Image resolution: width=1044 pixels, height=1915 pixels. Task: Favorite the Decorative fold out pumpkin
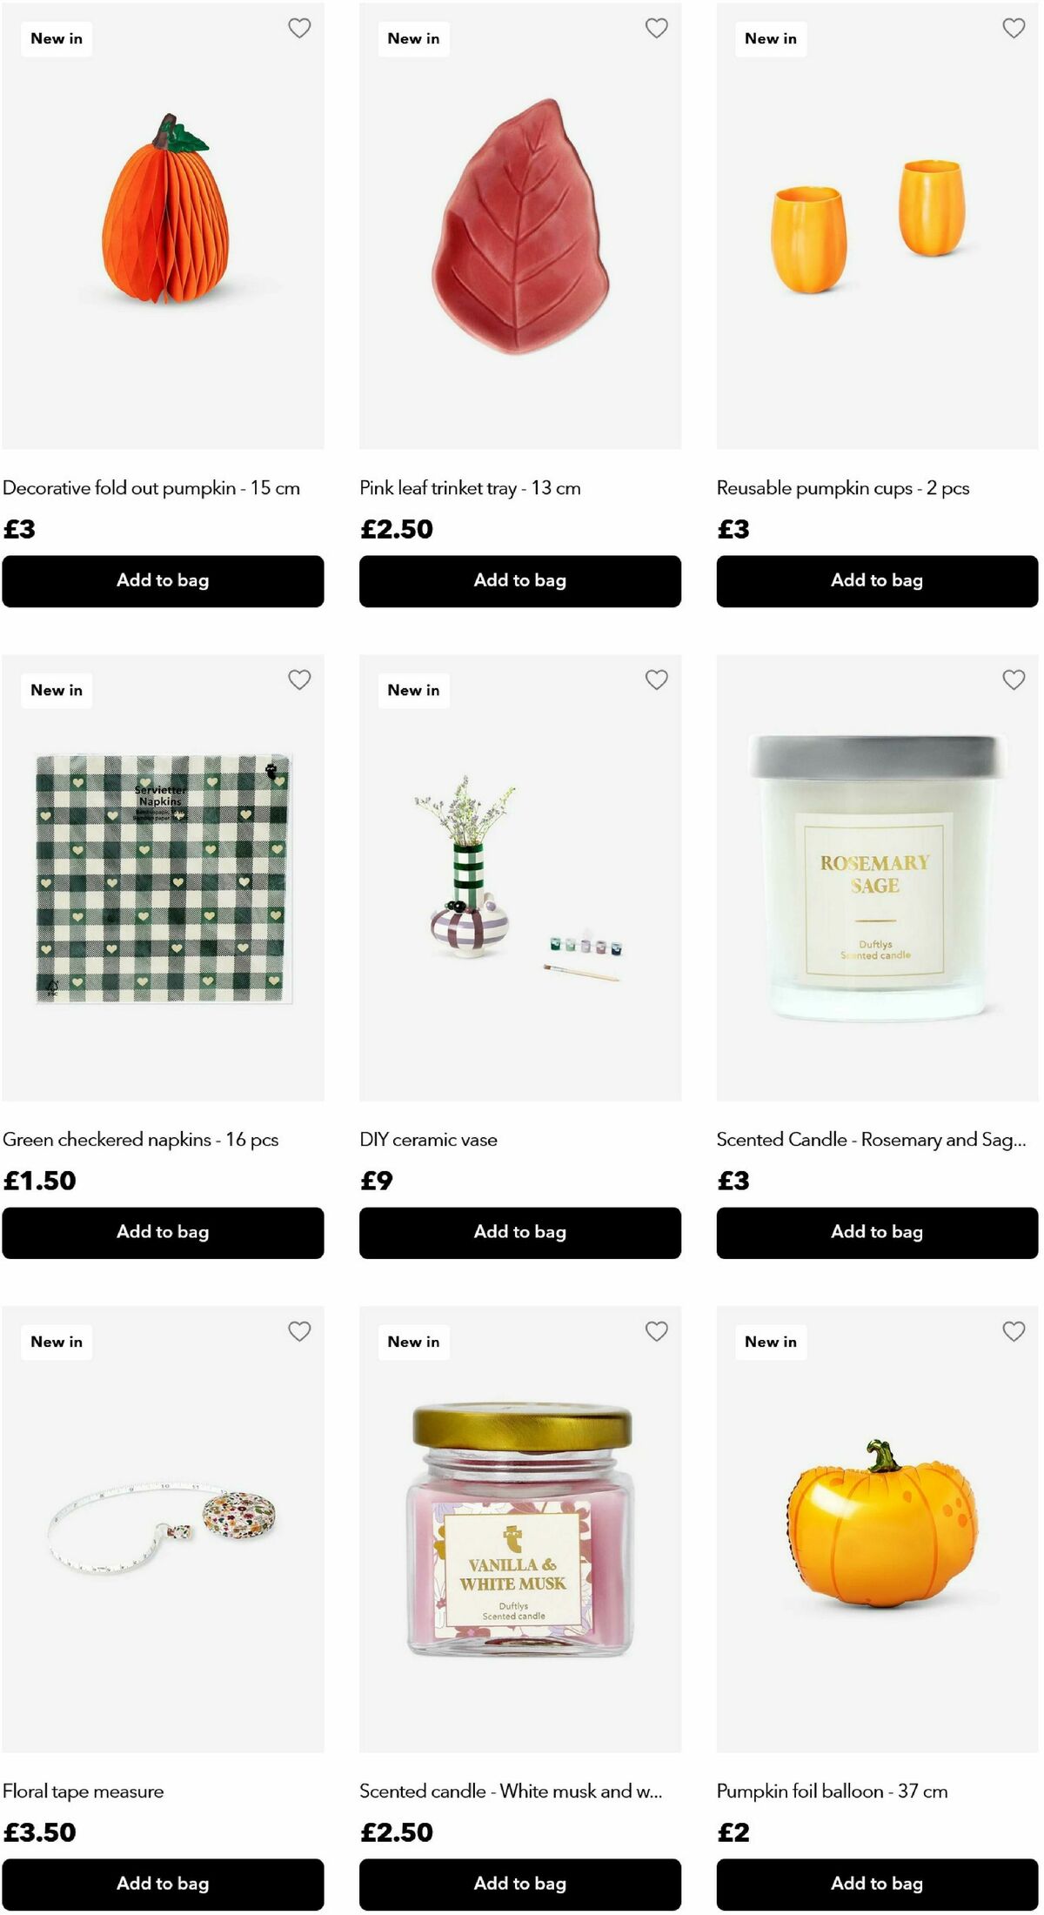(x=299, y=28)
